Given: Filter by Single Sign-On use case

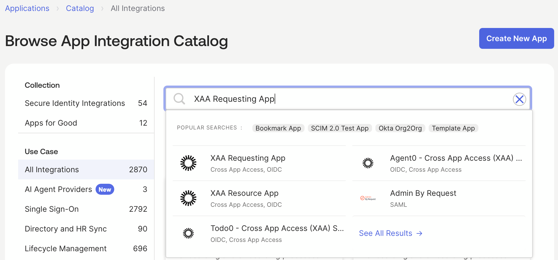Looking at the screenshot, I should click(x=86, y=209).
